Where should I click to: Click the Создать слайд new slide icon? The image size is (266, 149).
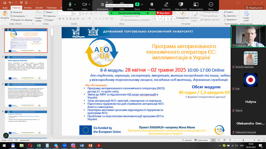click(38, 14)
